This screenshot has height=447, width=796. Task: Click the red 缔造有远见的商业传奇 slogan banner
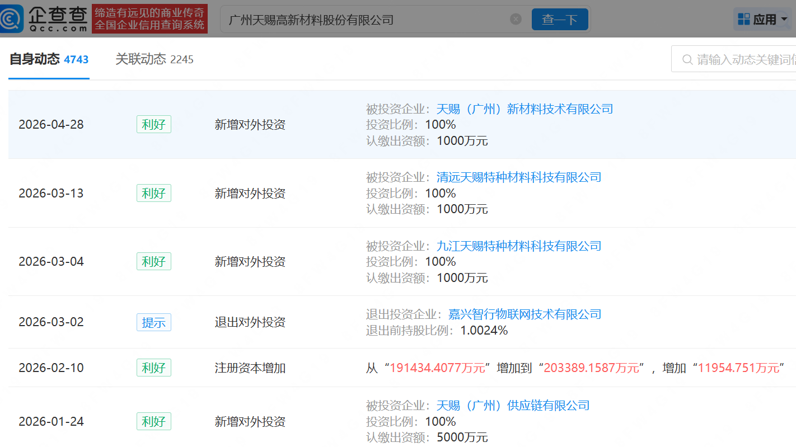point(150,19)
